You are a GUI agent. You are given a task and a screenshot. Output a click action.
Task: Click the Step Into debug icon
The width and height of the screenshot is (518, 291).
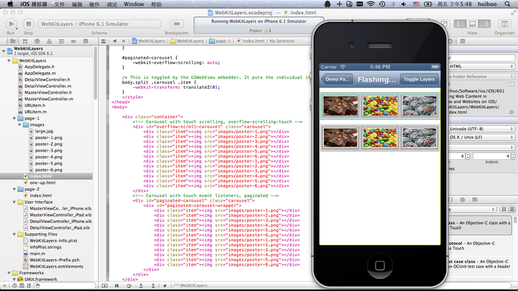(139, 285)
